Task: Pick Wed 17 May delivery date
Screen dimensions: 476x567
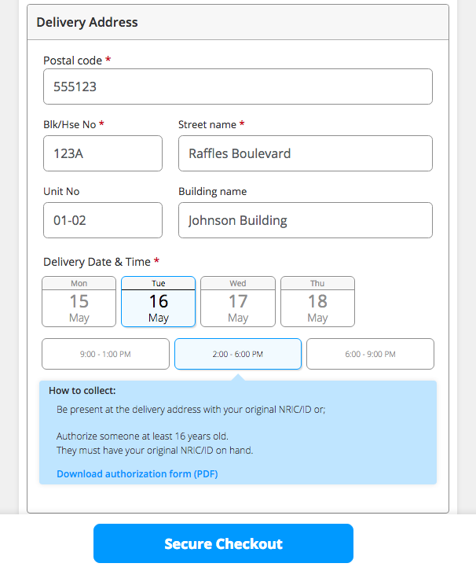Action: click(238, 301)
